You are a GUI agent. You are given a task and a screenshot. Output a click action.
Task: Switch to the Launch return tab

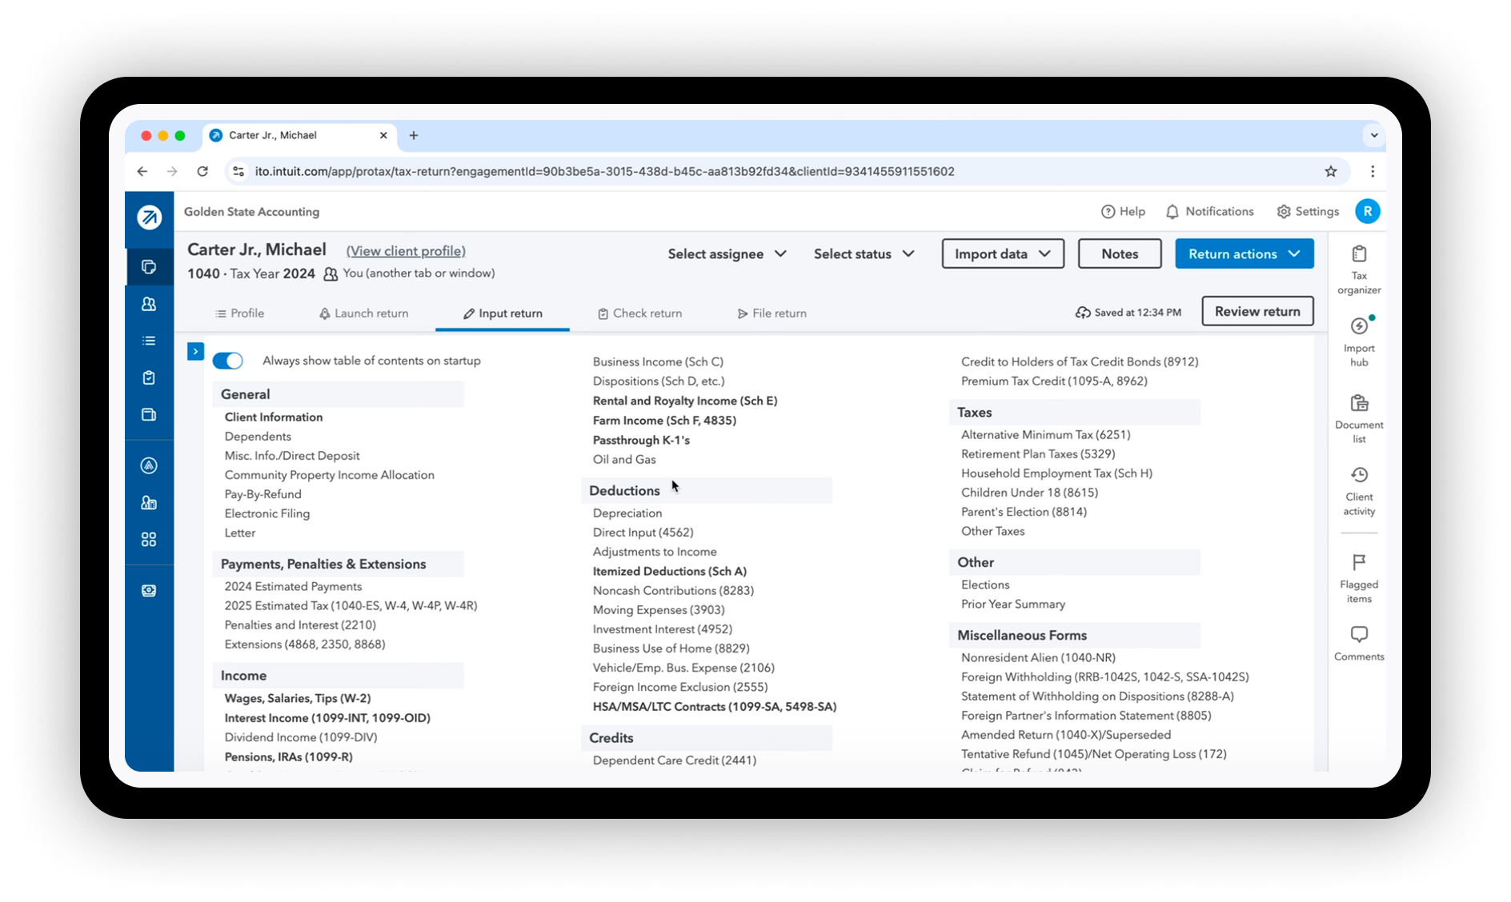click(363, 313)
